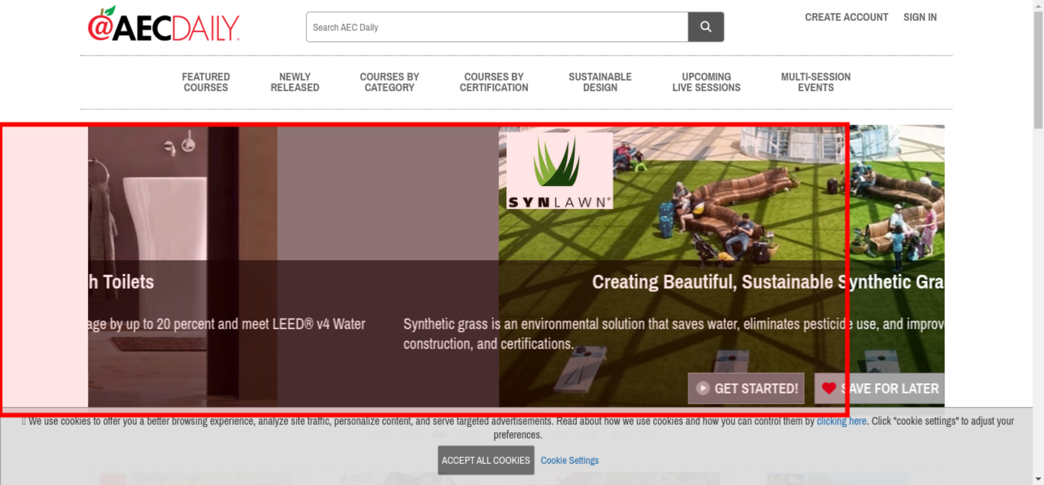Open the Featured Courses menu
Screen dimensions: 1044x485
[x=206, y=82]
